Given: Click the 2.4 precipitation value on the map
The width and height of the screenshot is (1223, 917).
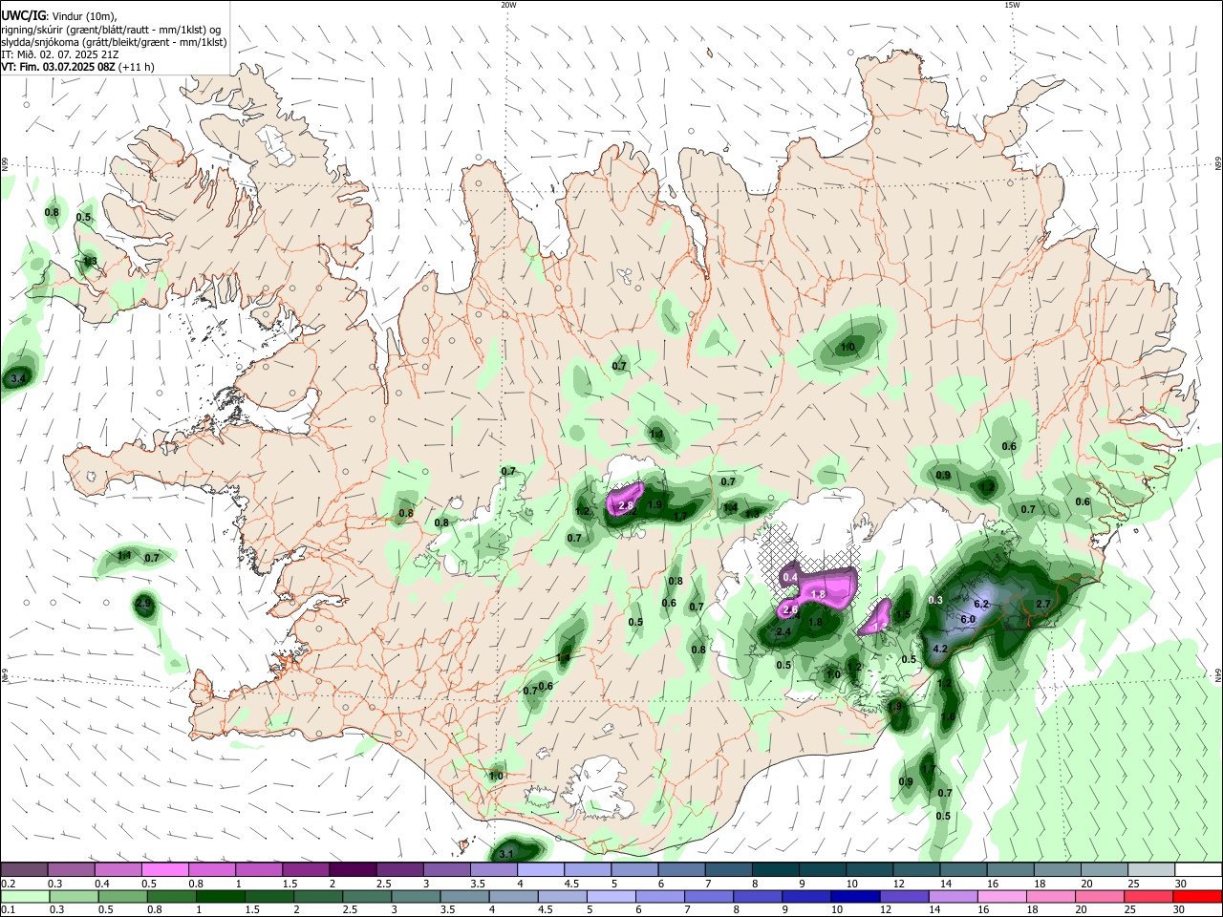Looking at the screenshot, I should [x=784, y=632].
